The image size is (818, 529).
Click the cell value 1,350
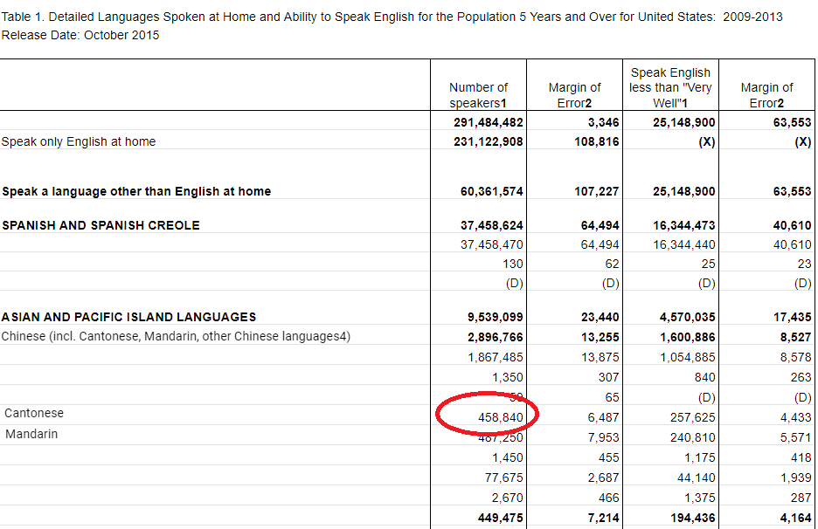tap(507, 377)
